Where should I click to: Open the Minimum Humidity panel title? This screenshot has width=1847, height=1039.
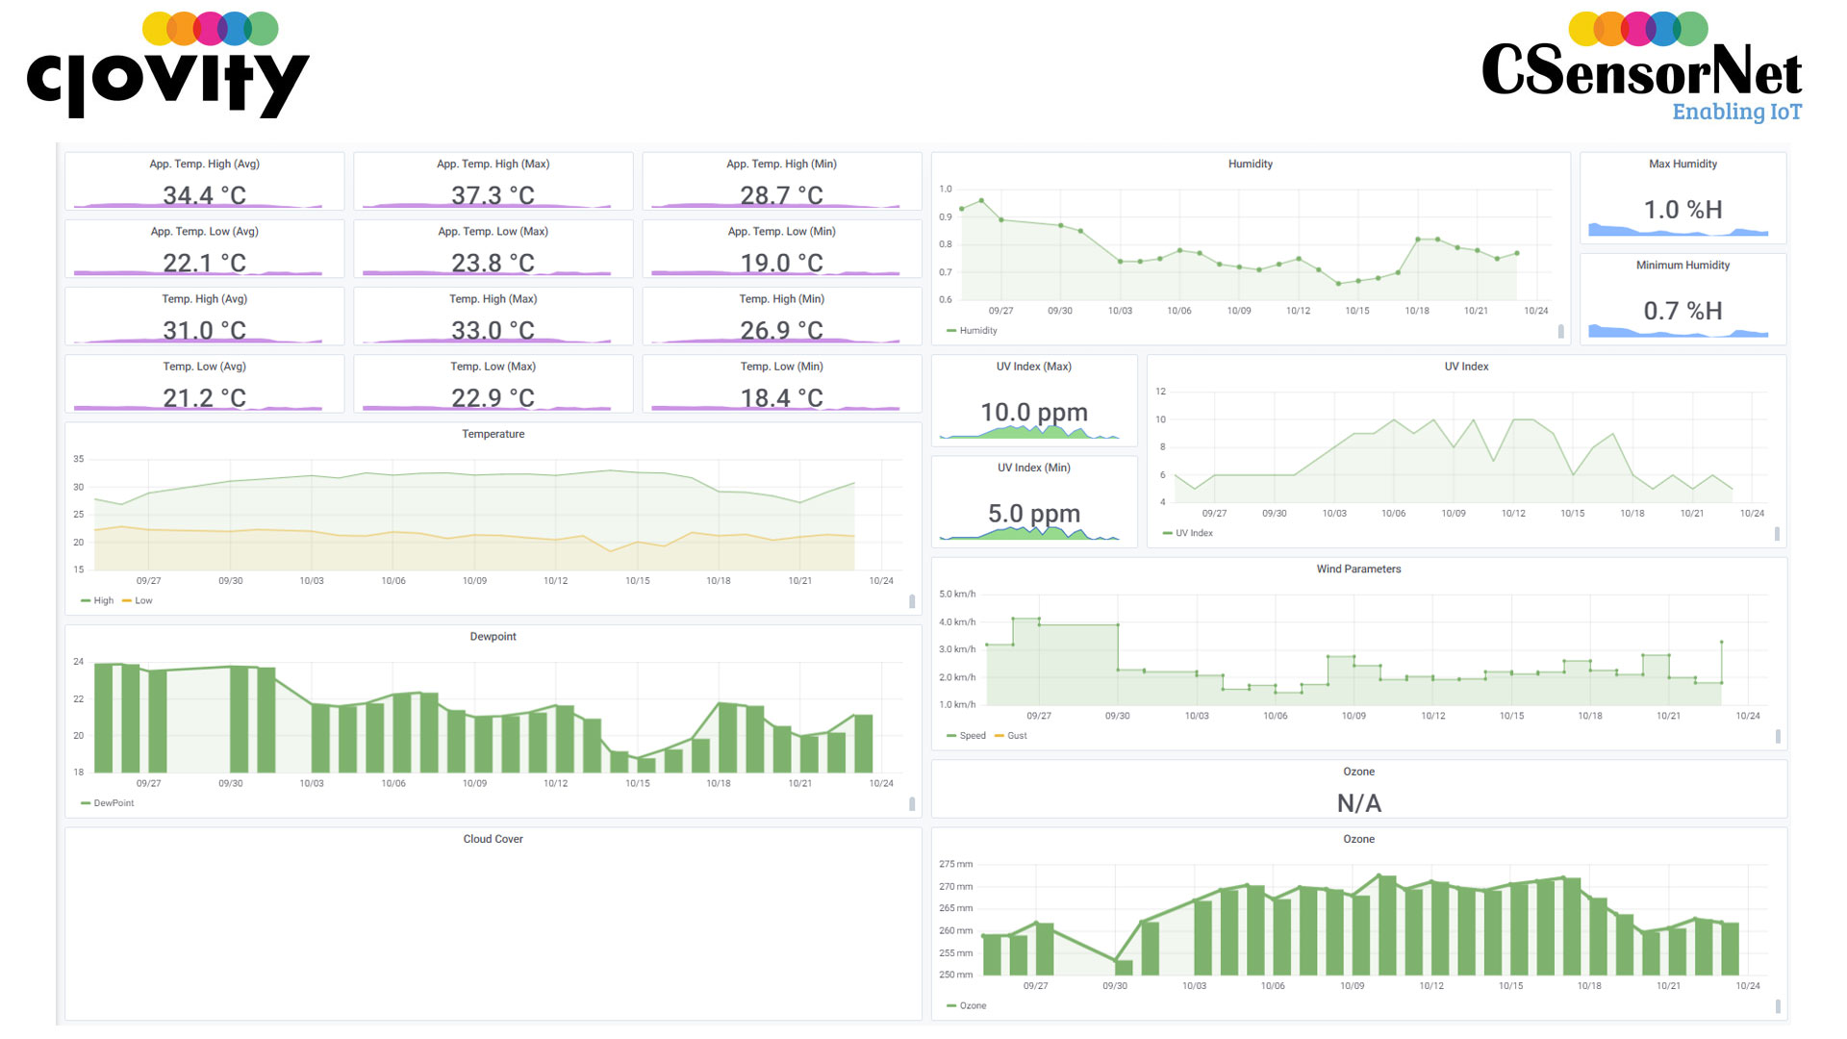pyautogui.click(x=1683, y=266)
